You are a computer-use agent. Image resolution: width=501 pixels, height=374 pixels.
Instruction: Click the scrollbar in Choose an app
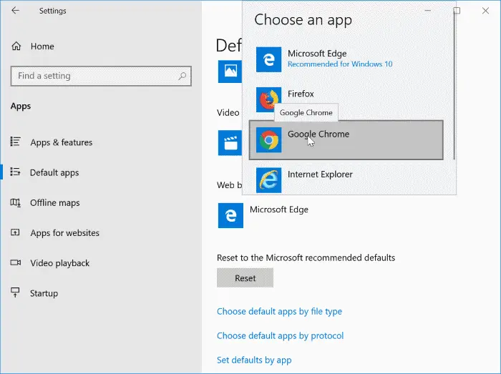454,84
